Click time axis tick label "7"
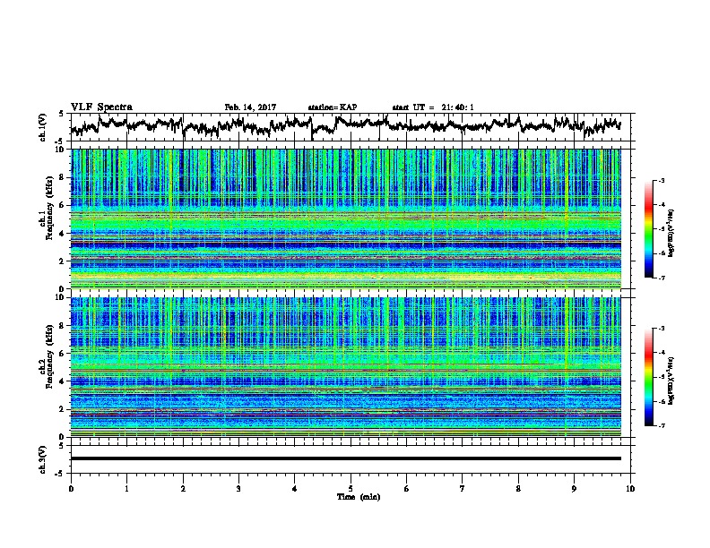 coord(463,489)
